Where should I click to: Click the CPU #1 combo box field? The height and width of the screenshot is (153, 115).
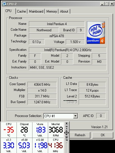61,116
